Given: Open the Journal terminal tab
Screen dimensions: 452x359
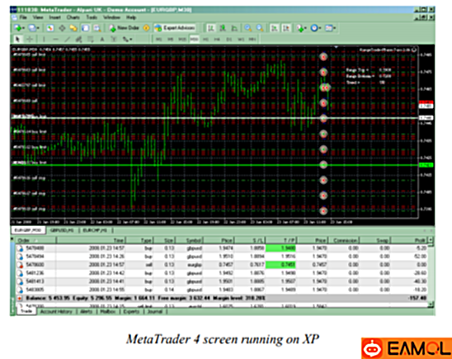Looking at the screenshot, I should click(x=155, y=311).
